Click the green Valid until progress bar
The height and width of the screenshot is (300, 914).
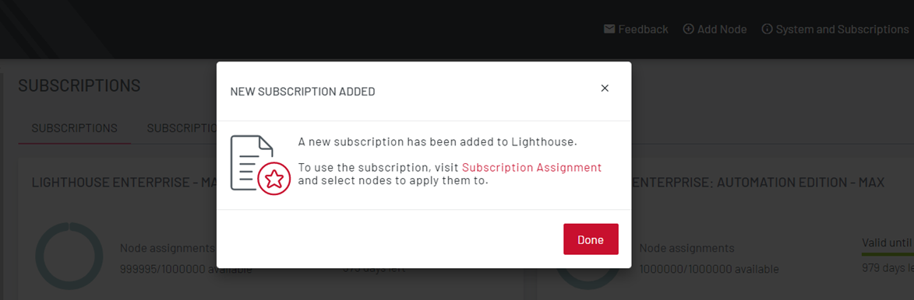click(x=888, y=255)
